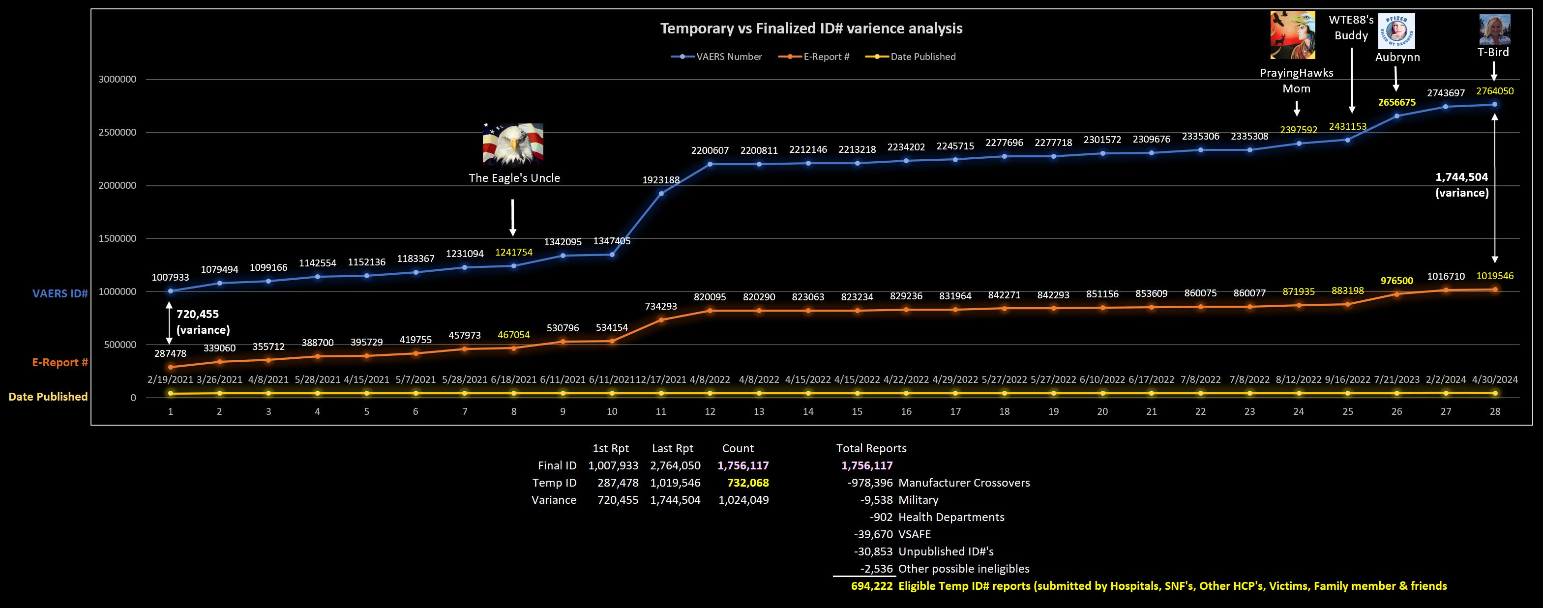Click the x-axis category number 28
Image resolution: width=1543 pixels, height=608 pixels.
coord(1494,411)
